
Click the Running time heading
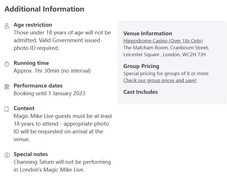[31, 63]
